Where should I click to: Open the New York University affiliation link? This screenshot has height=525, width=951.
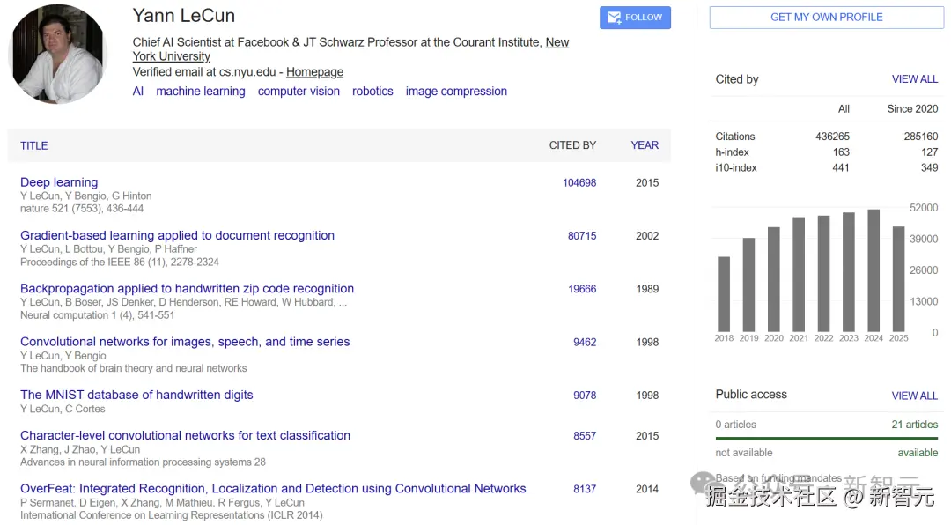pyautogui.click(x=557, y=42)
